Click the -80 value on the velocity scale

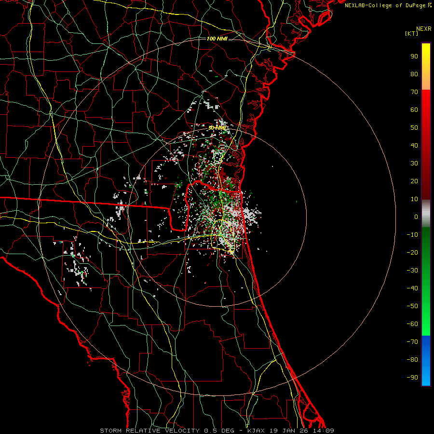412,360
